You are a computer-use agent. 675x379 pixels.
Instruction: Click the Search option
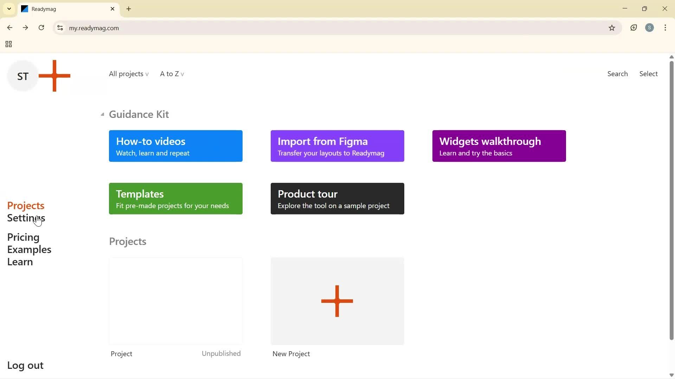[617, 74]
